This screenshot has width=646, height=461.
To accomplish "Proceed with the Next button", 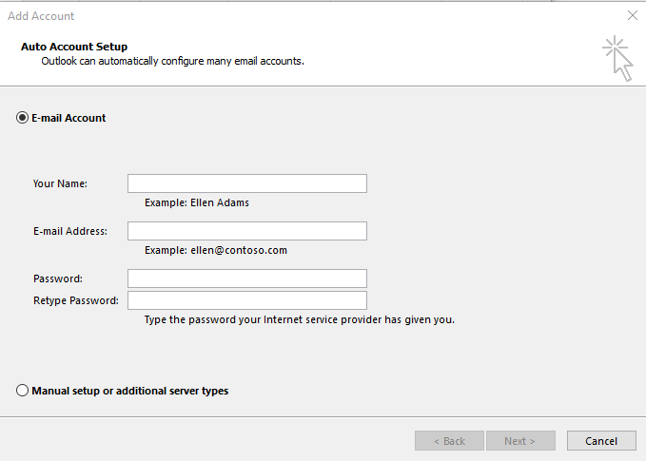I will (x=520, y=441).
